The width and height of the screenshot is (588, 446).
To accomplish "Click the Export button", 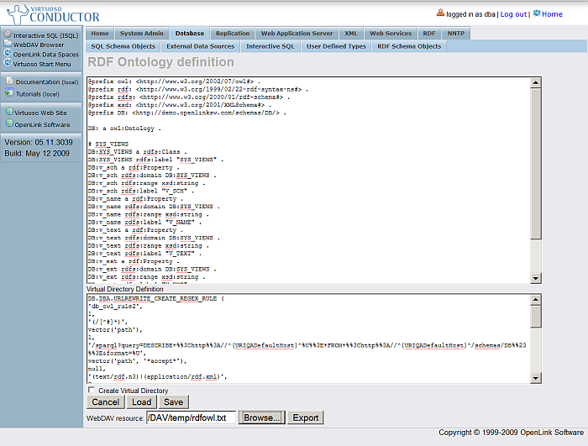I will pos(305,417).
